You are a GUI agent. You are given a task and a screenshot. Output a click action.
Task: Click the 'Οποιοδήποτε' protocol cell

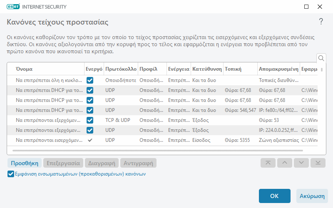(121, 80)
